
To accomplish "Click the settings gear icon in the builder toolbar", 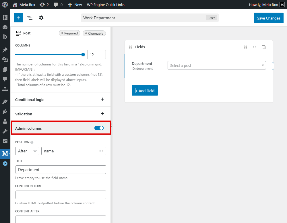I will pos(41,18).
